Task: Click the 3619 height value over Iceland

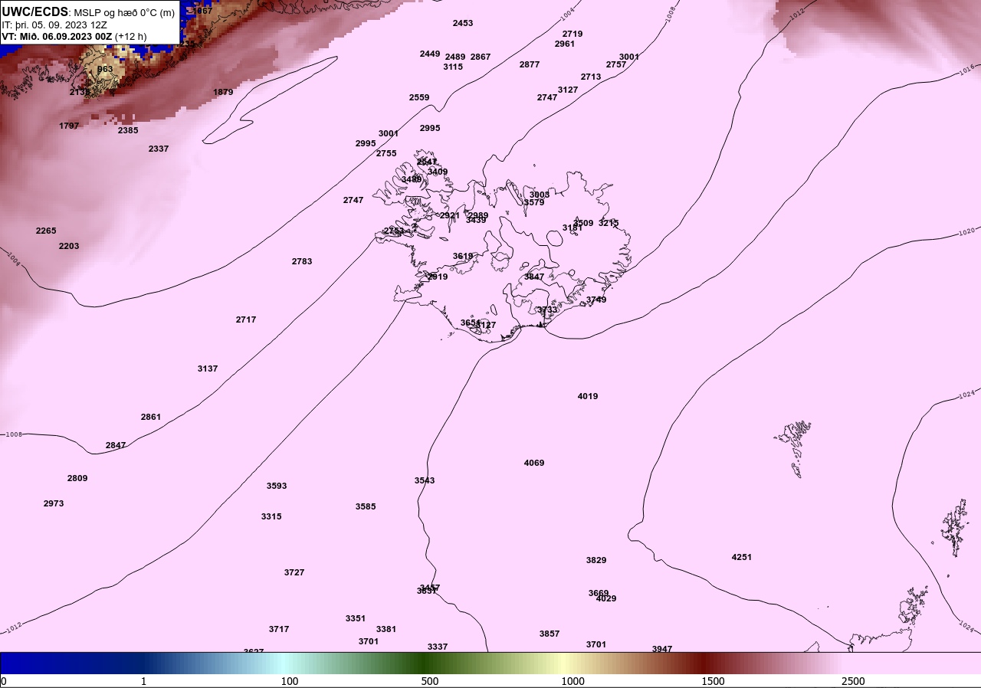Action: (463, 256)
